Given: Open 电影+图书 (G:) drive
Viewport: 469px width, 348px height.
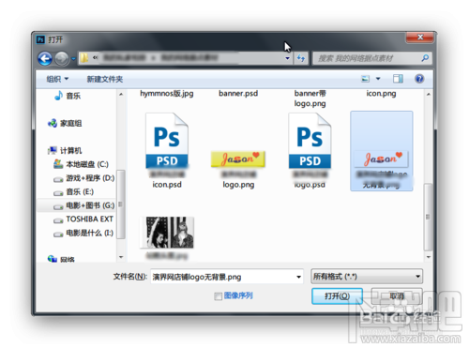Looking at the screenshot, I should (90, 205).
